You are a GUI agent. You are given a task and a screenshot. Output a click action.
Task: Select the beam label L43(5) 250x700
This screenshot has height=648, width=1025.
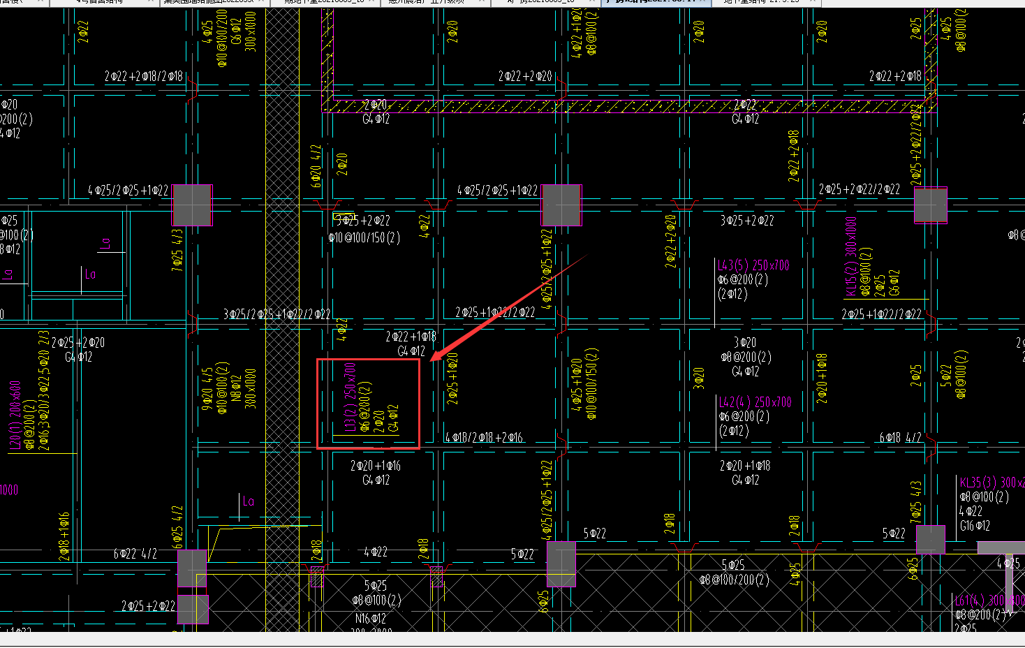click(x=754, y=265)
